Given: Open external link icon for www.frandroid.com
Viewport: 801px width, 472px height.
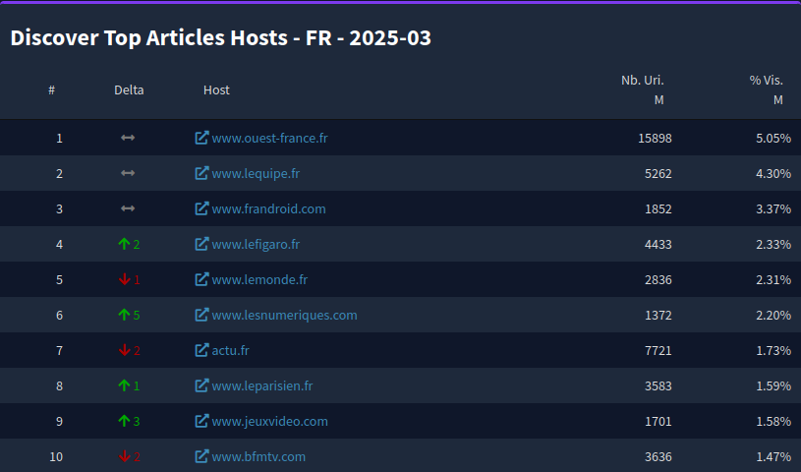Looking at the screenshot, I should (x=201, y=208).
